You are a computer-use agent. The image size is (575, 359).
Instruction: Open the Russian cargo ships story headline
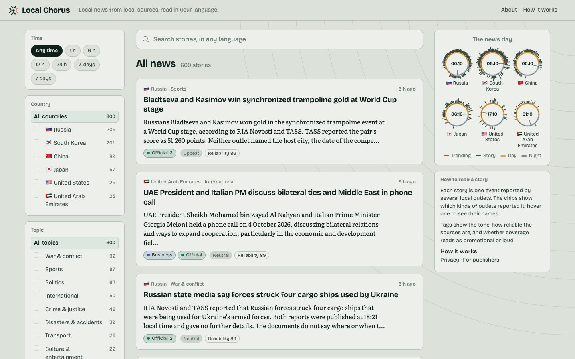pos(271,295)
